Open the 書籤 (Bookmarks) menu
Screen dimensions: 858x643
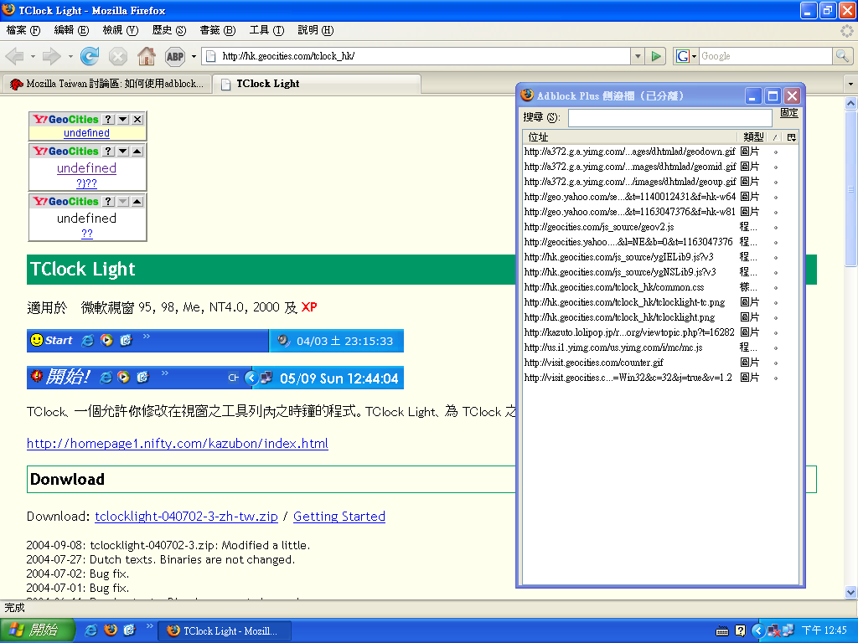[217, 30]
